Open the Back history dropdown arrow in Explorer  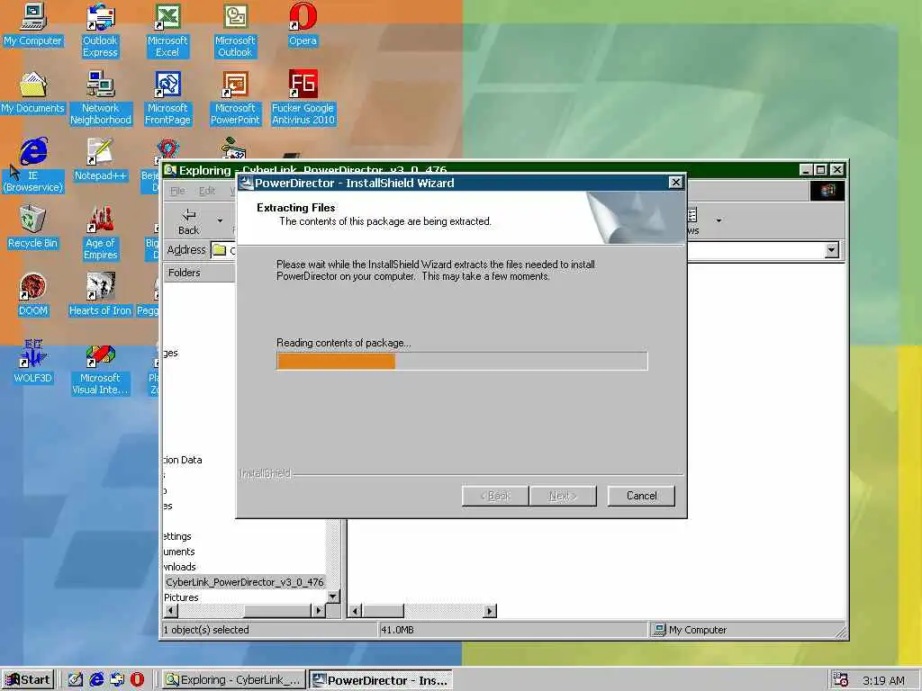coord(220,221)
